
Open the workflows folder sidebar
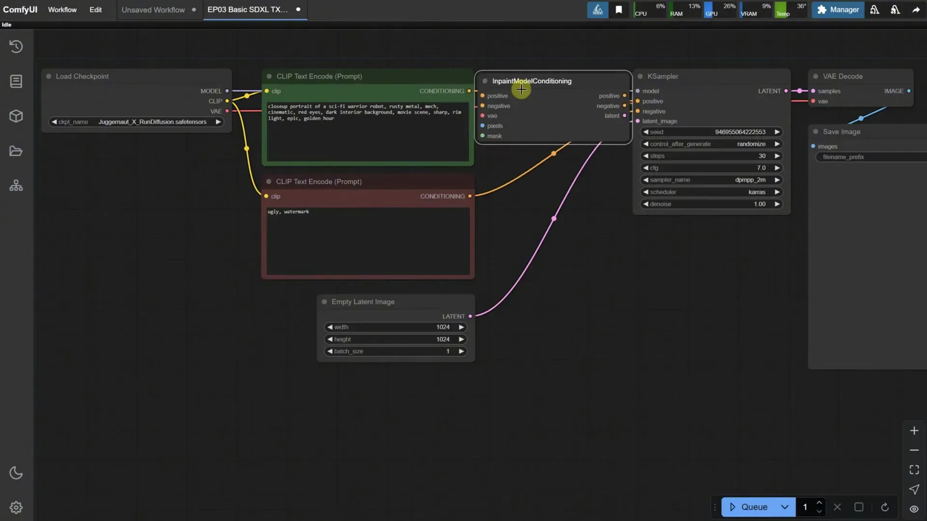tap(16, 151)
